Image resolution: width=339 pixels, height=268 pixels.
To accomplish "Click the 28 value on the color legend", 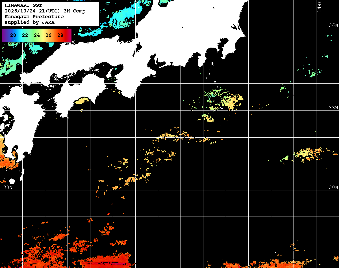I will click(x=60, y=35).
